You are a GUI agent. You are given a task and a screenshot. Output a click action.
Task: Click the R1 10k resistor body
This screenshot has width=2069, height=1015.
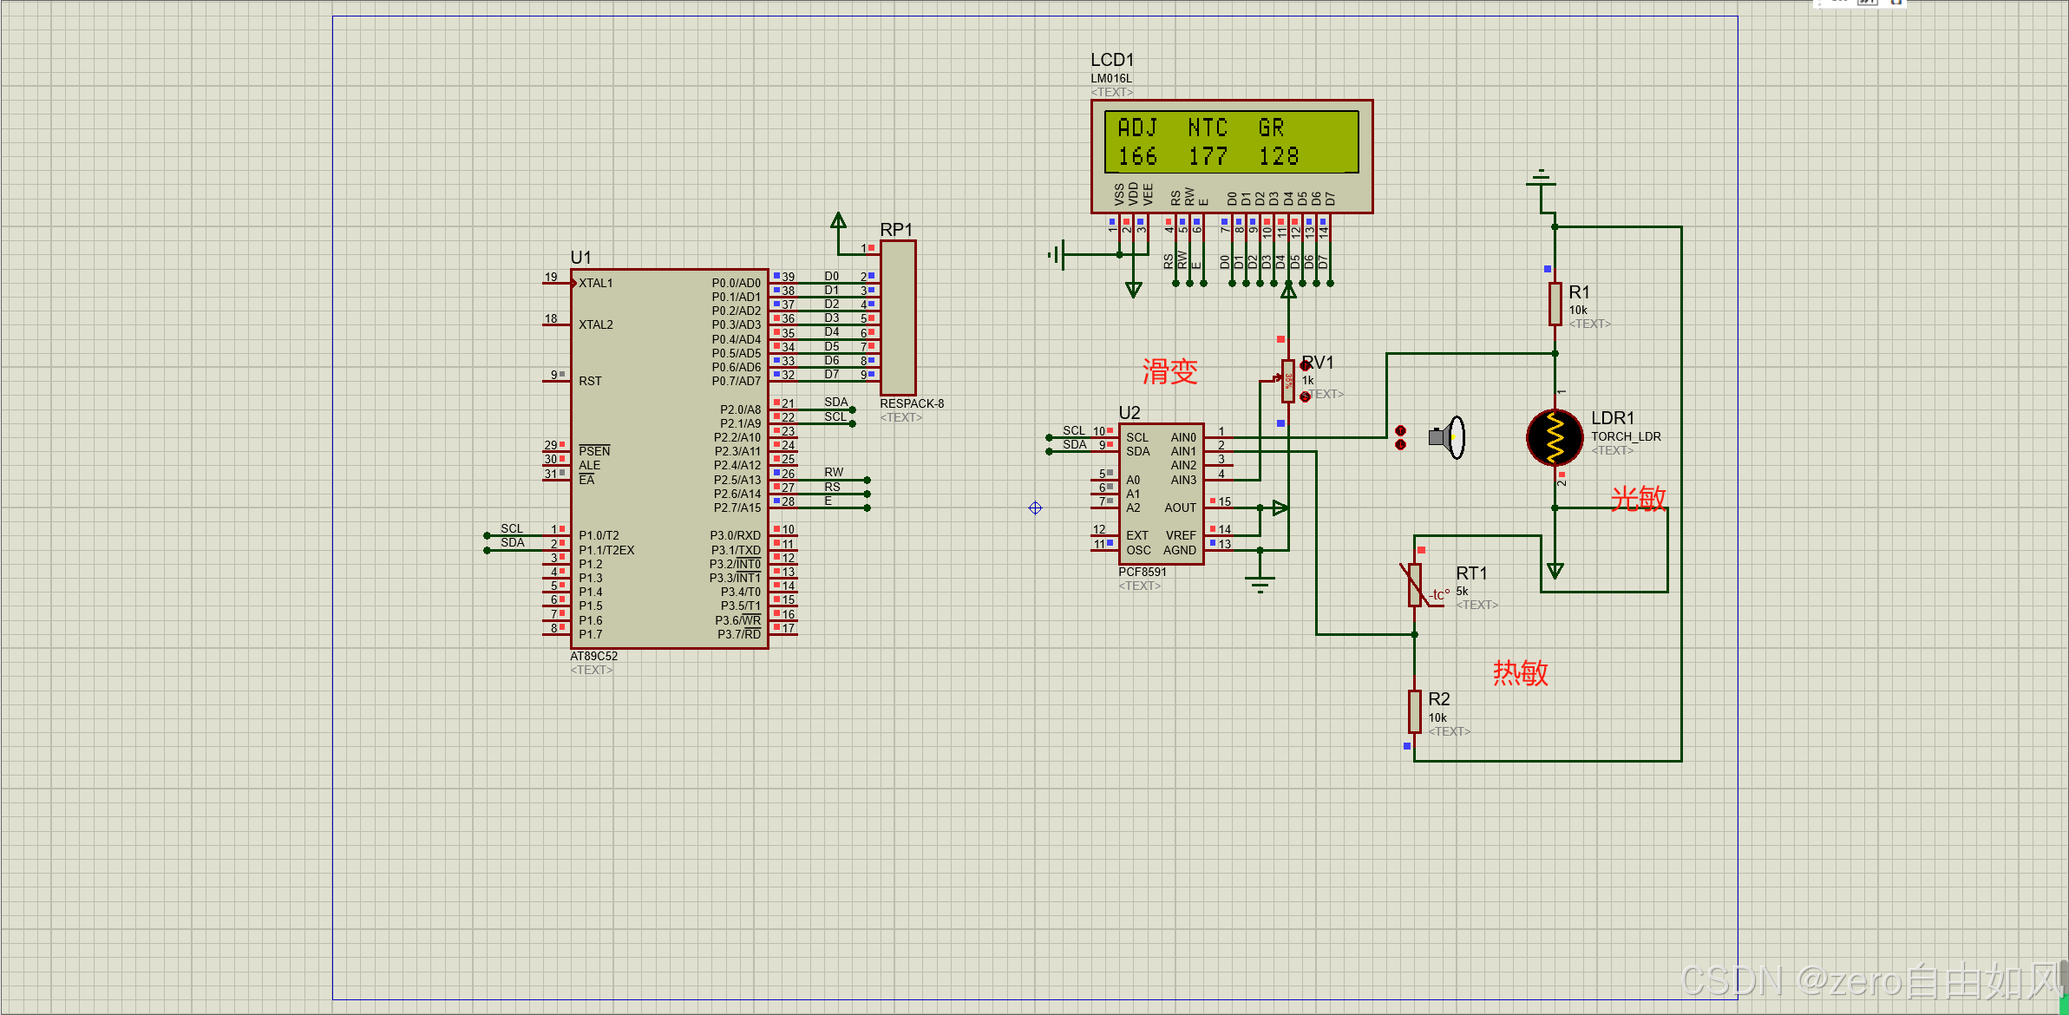click(x=1555, y=304)
